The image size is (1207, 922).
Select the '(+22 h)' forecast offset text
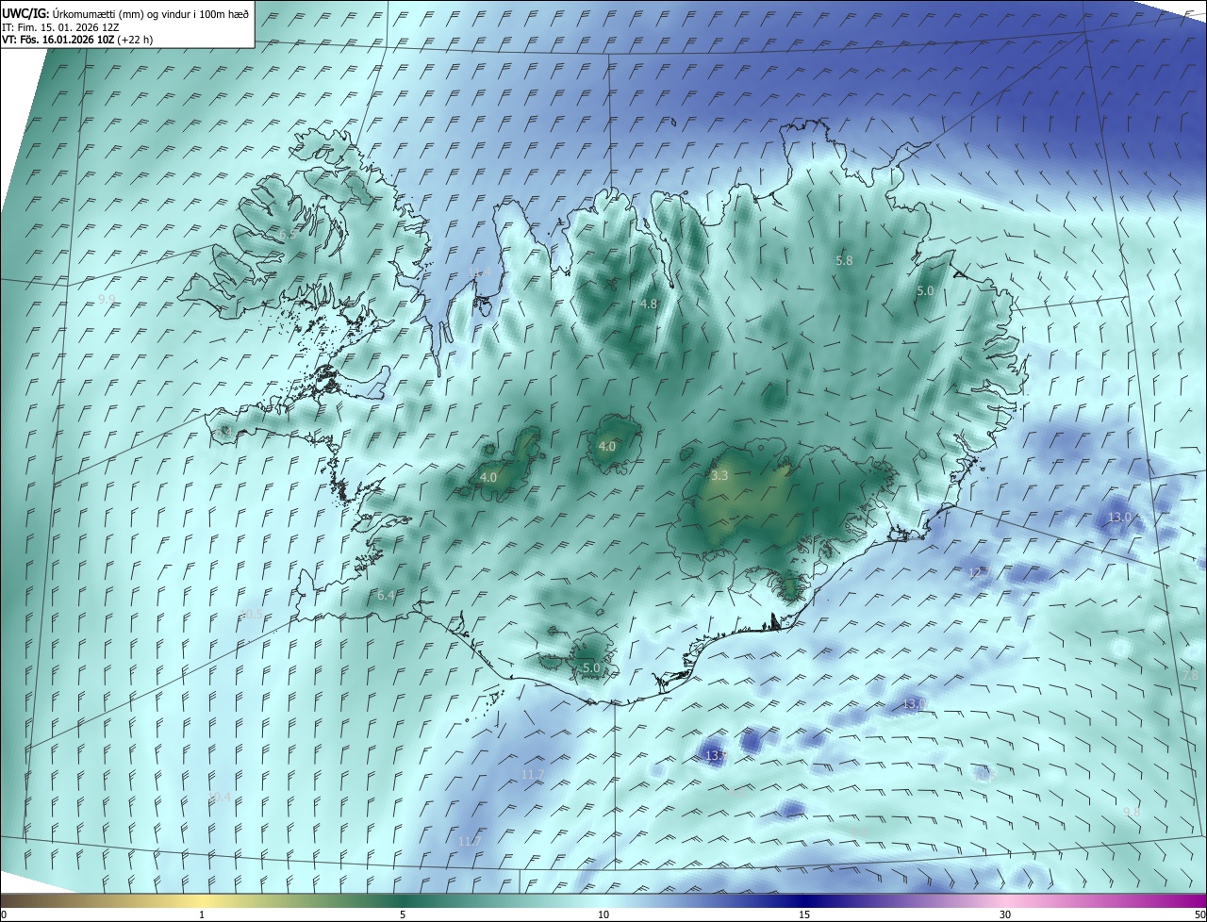click(x=135, y=40)
